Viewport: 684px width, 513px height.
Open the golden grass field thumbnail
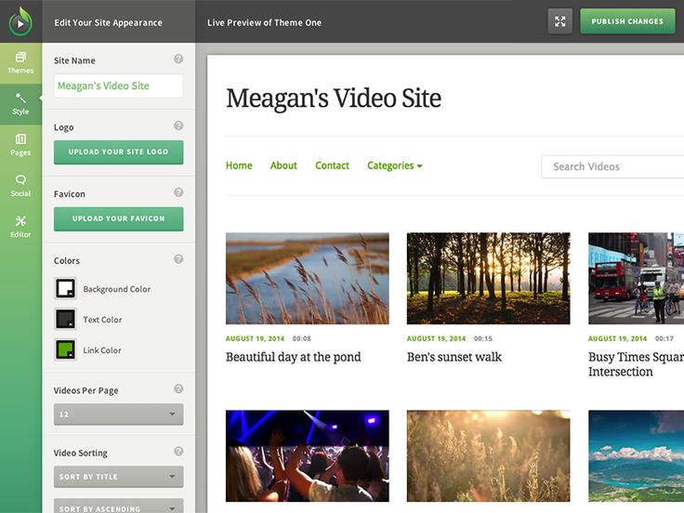pyautogui.click(x=489, y=456)
